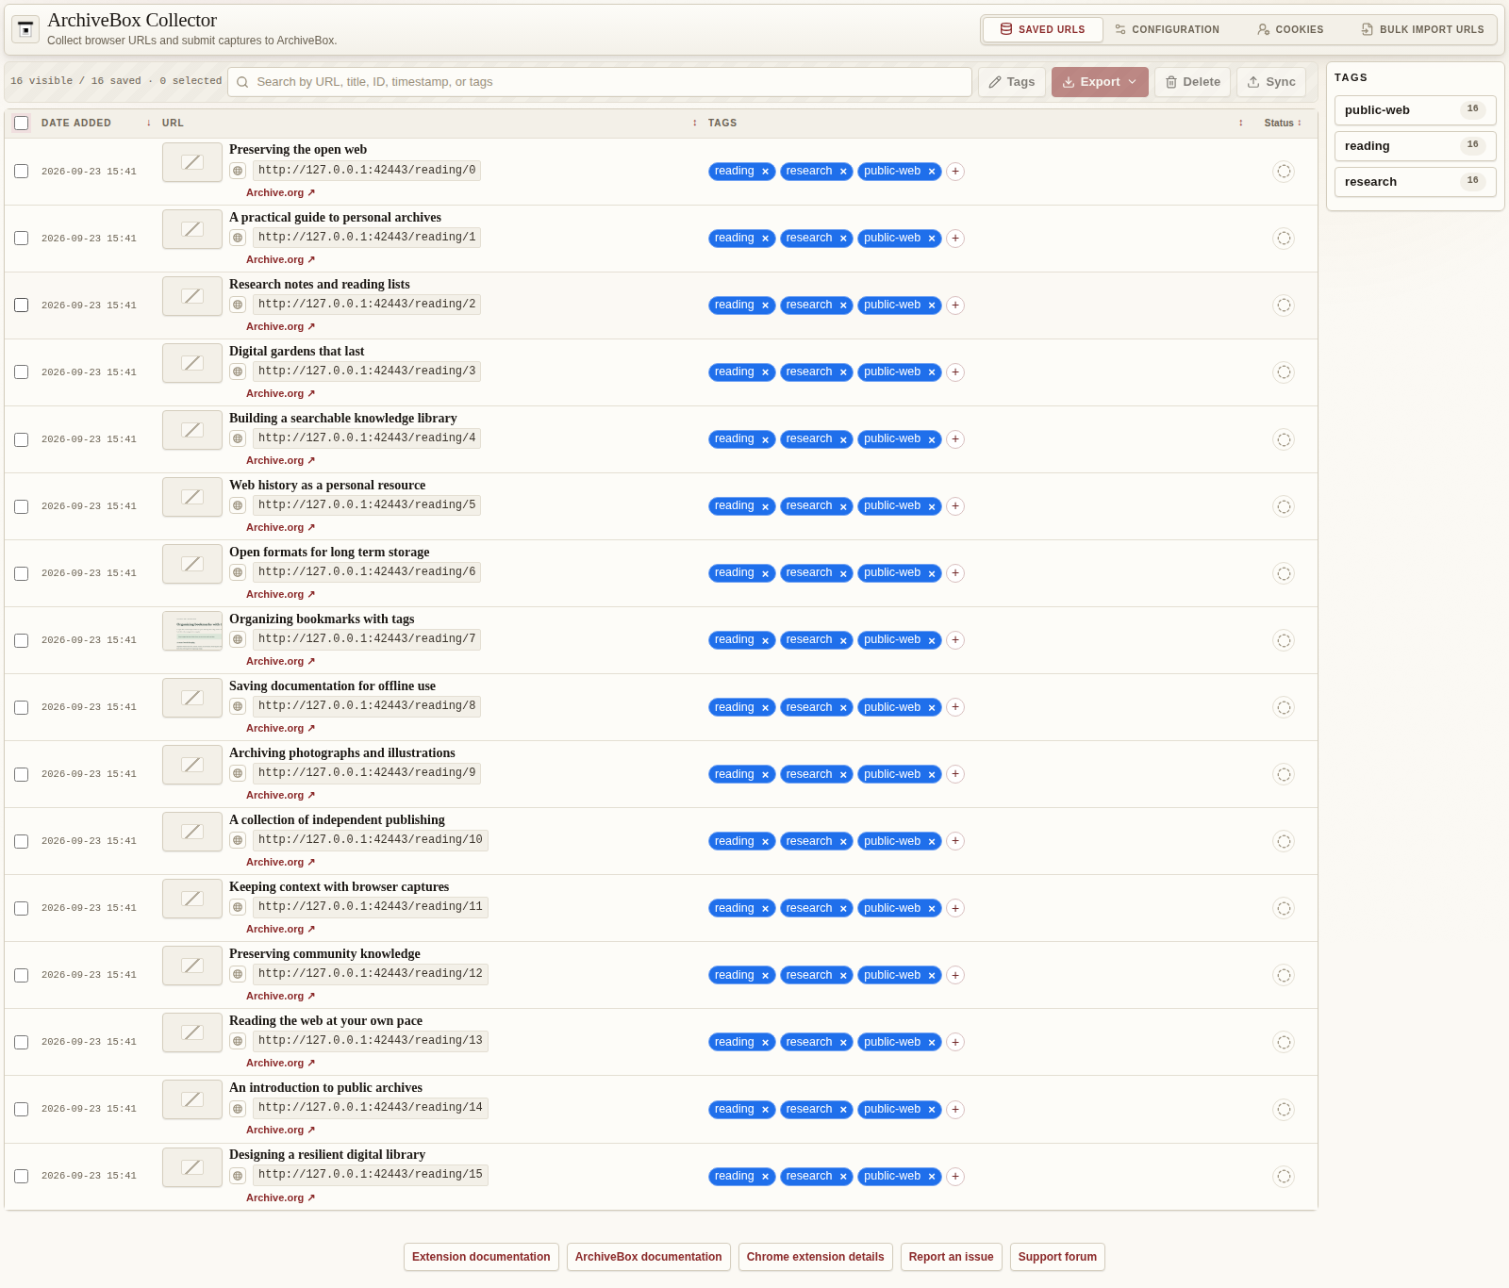Click the search magnifier icon
The image size is (1509, 1288).
[x=242, y=82]
